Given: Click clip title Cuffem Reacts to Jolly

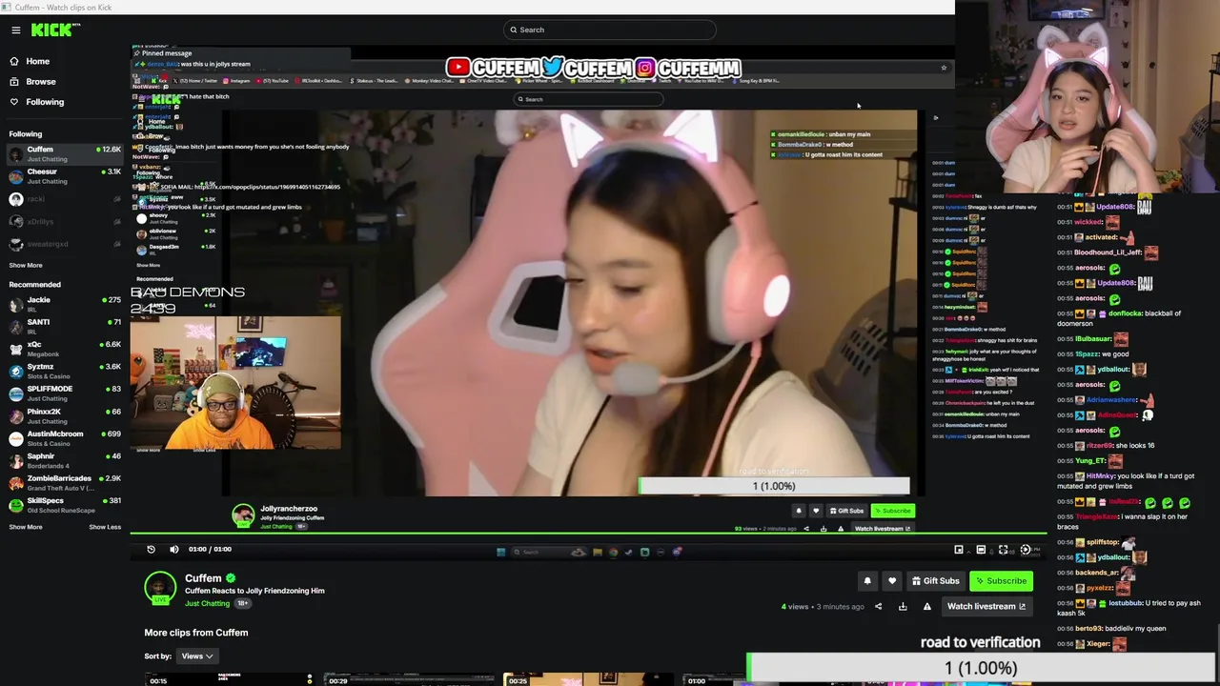Looking at the screenshot, I should (x=254, y=591).
